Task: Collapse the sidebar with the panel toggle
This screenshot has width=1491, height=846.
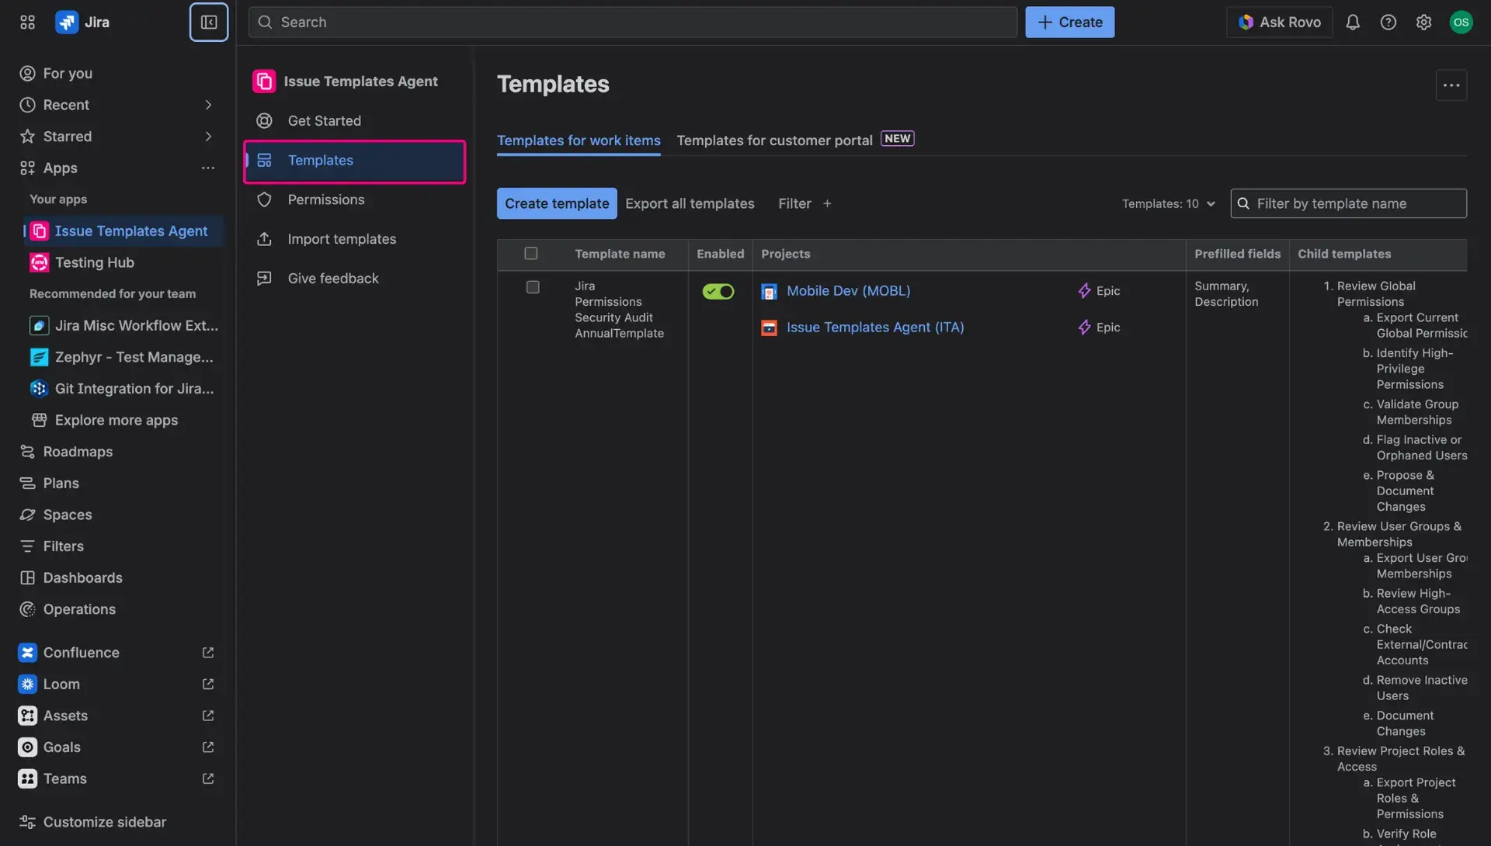Action: (208, 22)
